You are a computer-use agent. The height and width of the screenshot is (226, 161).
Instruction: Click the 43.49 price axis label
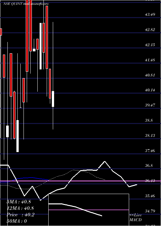tap(150, 15)
